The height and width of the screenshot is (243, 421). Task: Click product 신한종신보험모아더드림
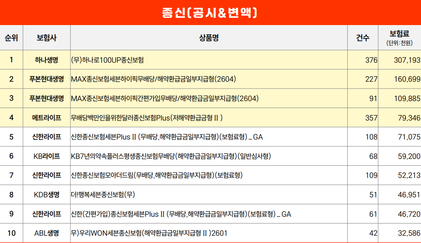(157, 175)
